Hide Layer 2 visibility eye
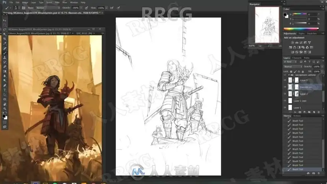Screen dimensions: 327x184 point(285,94)
